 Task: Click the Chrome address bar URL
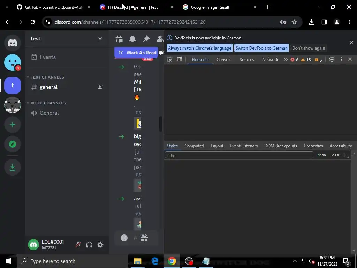tap(130, 22)
